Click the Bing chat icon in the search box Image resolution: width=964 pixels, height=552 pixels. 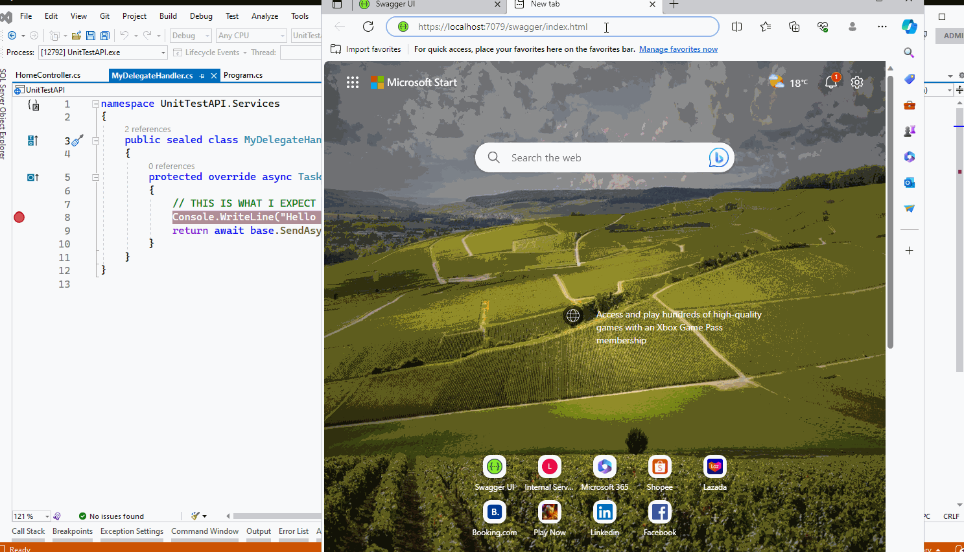point(718,157)
